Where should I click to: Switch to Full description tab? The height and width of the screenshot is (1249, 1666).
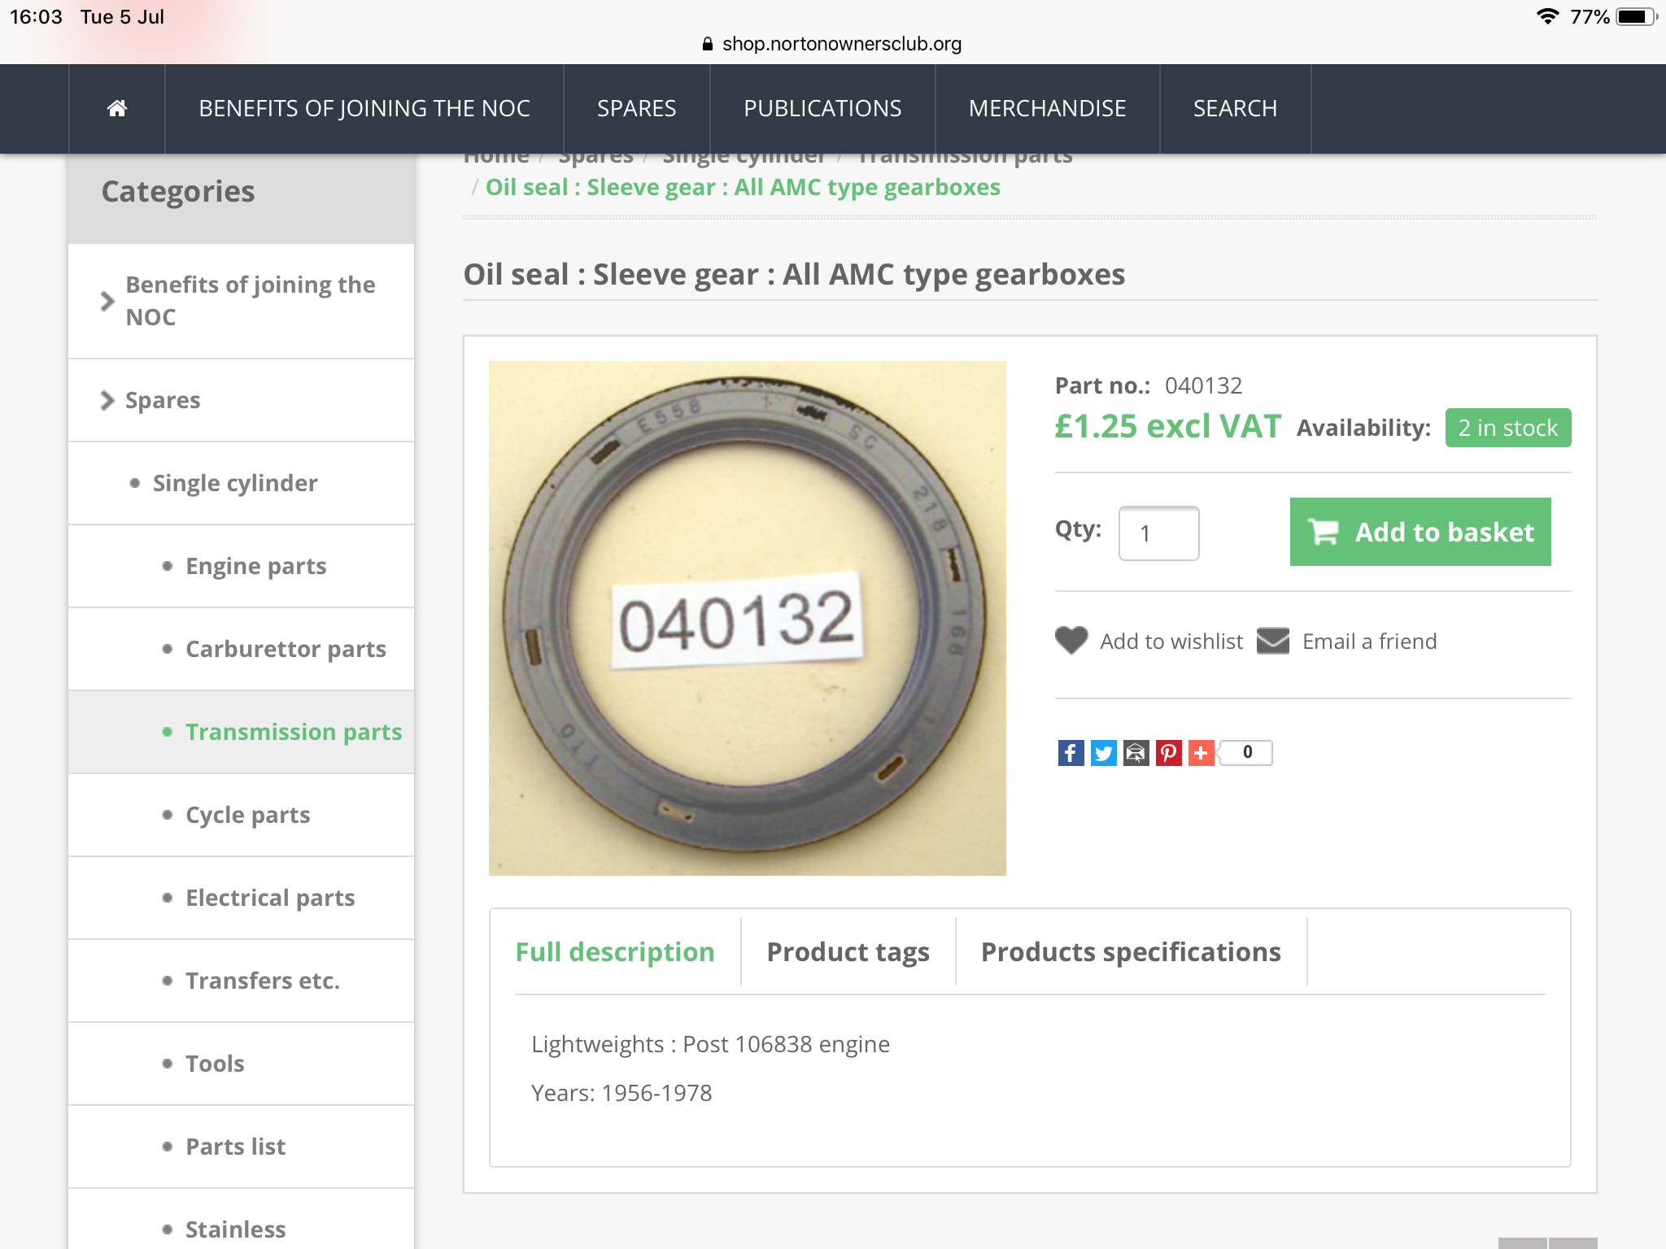[x=615, y=951]
